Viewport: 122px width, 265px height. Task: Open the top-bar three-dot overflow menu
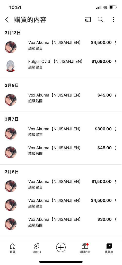point(114,20)
